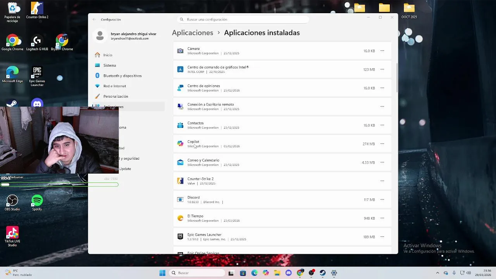Navigate back to Aplicaciones breadcrumb
Screen dimensions: 496x279
click(x=193, y=33)
